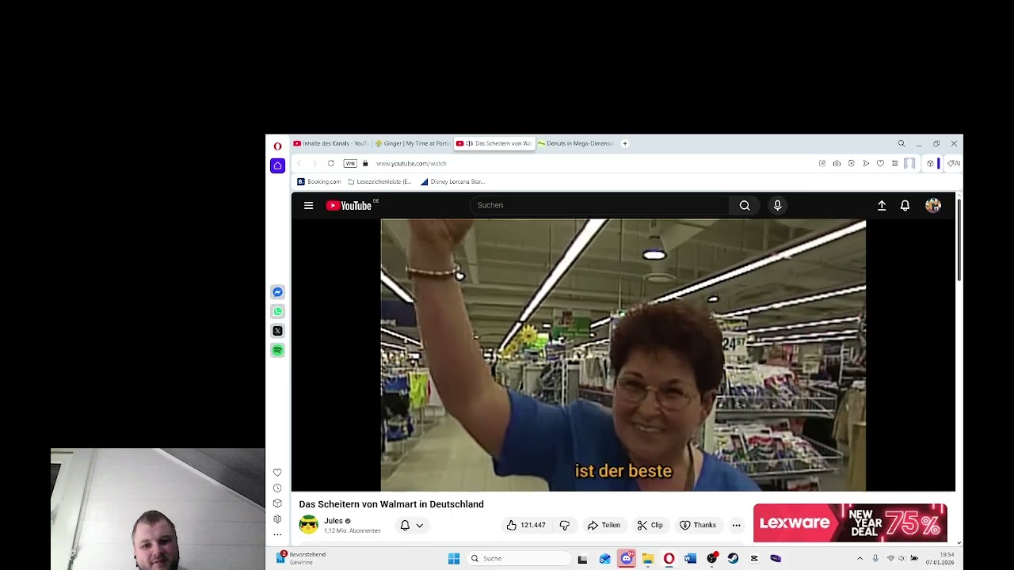Add page to bookmarks heart icon
Viewport: 1014px width, 570px height.
(x=880, y=163)
